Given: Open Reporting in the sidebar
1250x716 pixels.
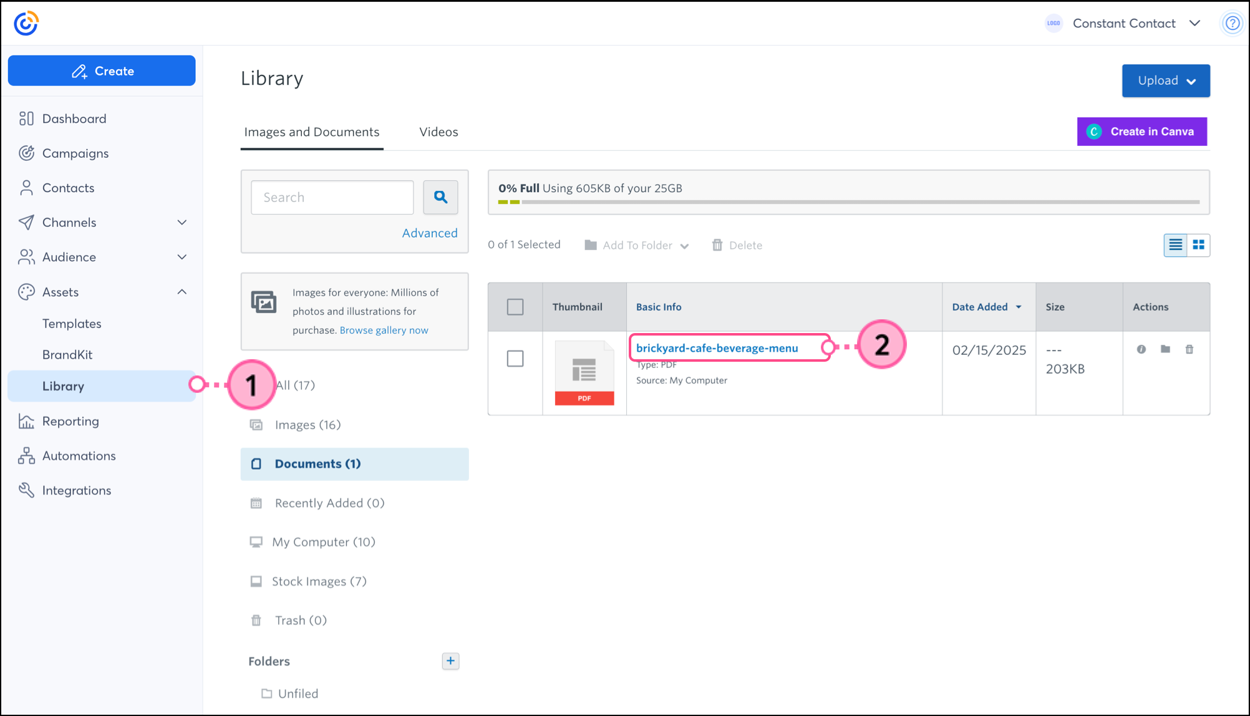Looking at the screenshot, I should click(70, 421).
